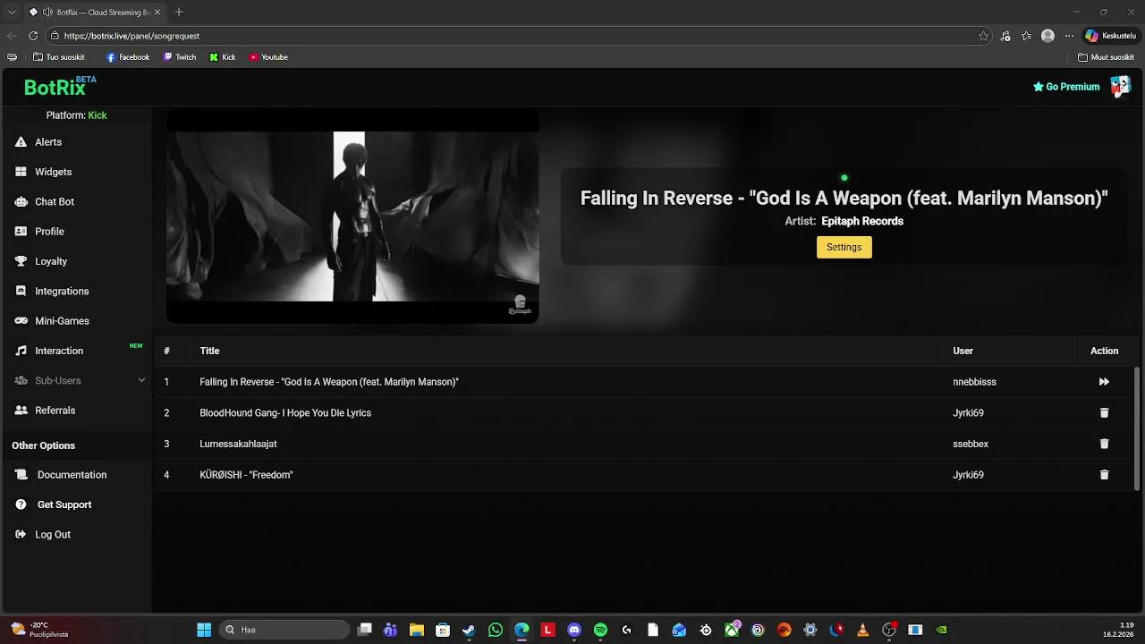The image size is (1145, 644).
Task: Select KÜRØISHI Freedom song title
Action: (x=246, y=475)
